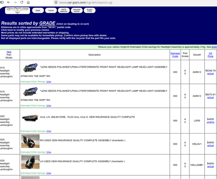The height and width of the screenshot is (179, 217).
Task: Click the site security shield icon
Action: tap(56, 2)
